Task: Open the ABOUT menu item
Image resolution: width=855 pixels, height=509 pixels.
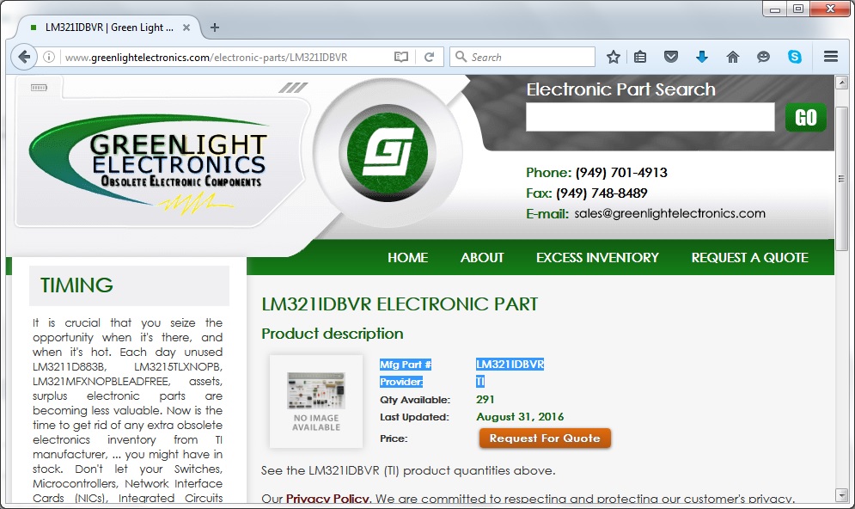Action: 482,257
